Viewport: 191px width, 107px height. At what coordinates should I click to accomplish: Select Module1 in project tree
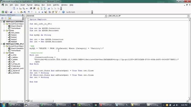click(x=14, y=35)
